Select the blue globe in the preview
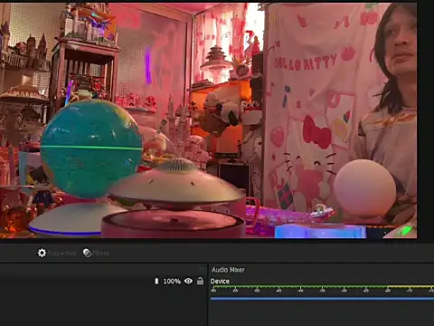 91,149
